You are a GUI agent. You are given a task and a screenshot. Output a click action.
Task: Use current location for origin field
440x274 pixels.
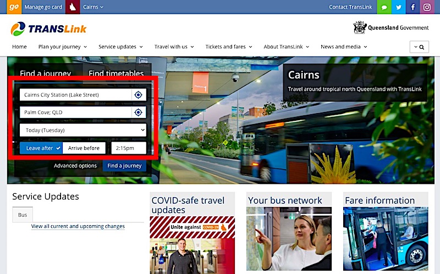pyautogui.click(x=139, y=95)
